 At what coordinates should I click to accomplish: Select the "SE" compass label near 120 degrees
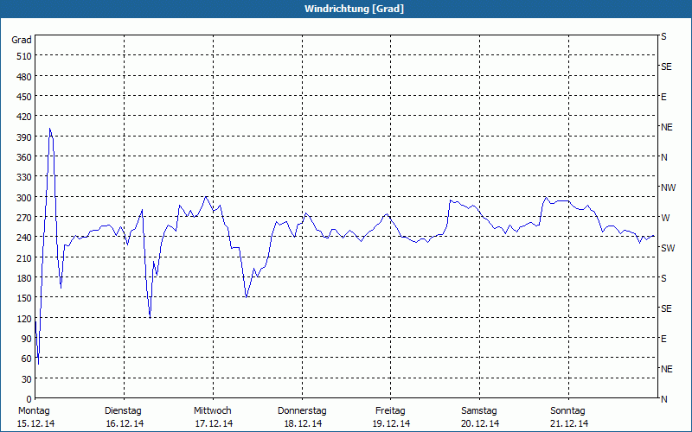[666, 308]
